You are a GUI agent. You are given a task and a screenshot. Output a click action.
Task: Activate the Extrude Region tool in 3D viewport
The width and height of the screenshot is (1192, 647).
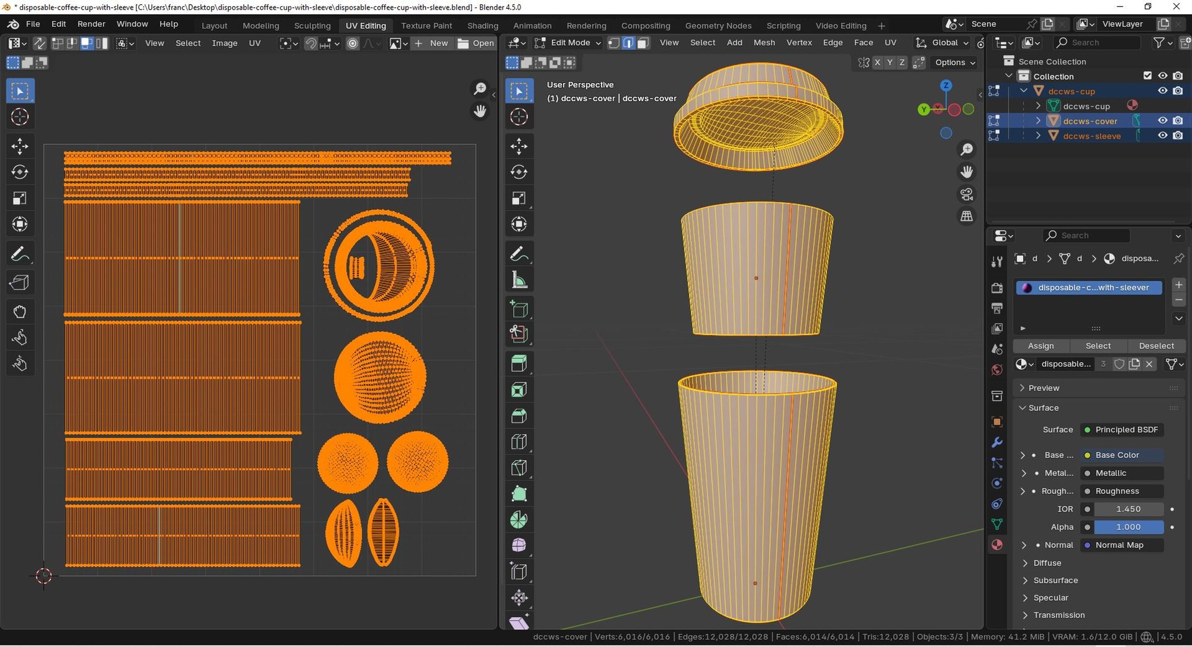click(519, 364)
